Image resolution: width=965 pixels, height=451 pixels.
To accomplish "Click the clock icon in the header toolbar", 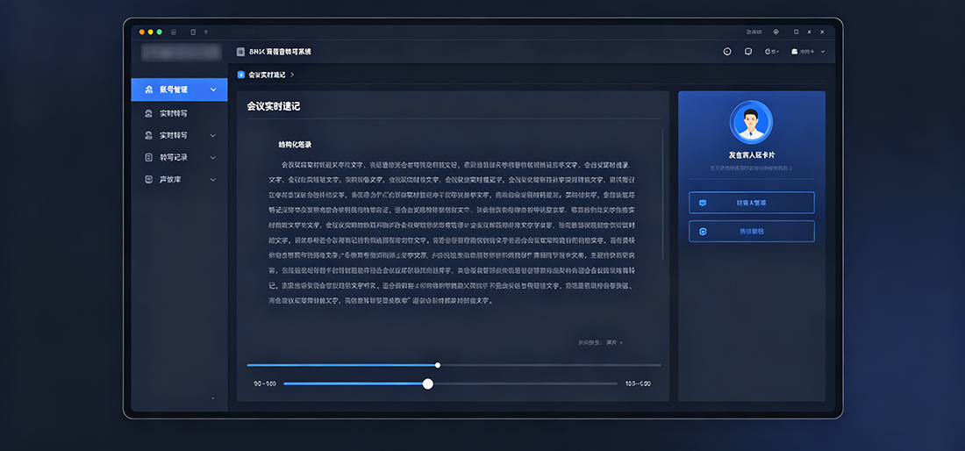I will (x=768, y=52).
